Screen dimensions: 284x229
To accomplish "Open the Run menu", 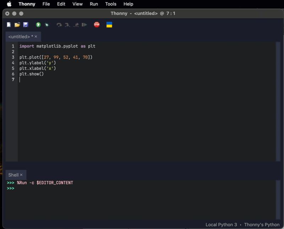I will click(x=94, y=4).
